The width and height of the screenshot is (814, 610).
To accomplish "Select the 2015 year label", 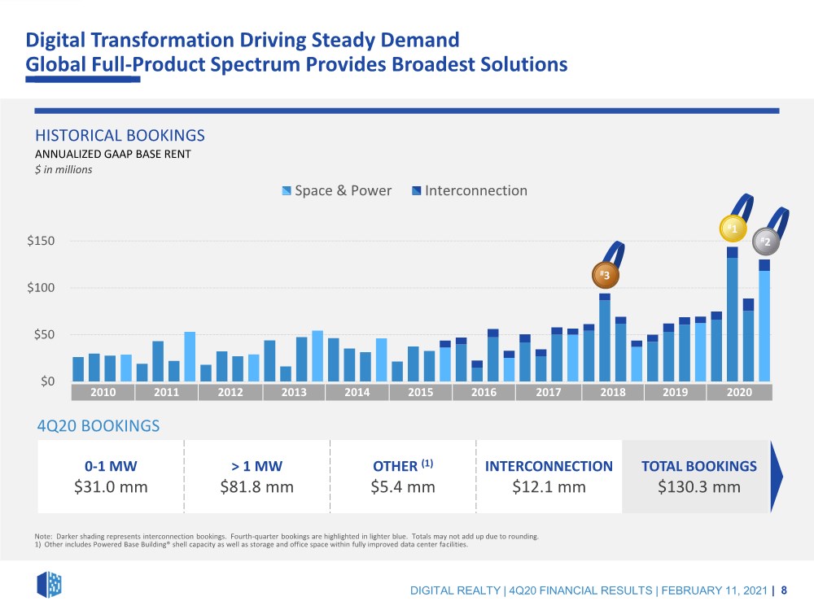I will pyautogui.click(x=421, y=392).
